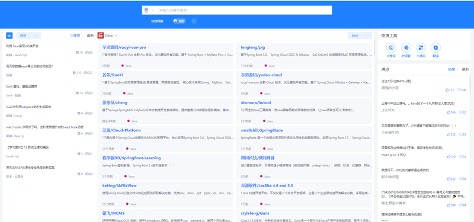Open the JeeSite 4.6 and 5.3 repository

267,185
